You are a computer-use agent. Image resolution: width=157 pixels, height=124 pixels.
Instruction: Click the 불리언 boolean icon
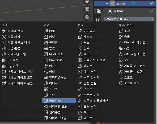click(46, 43)
